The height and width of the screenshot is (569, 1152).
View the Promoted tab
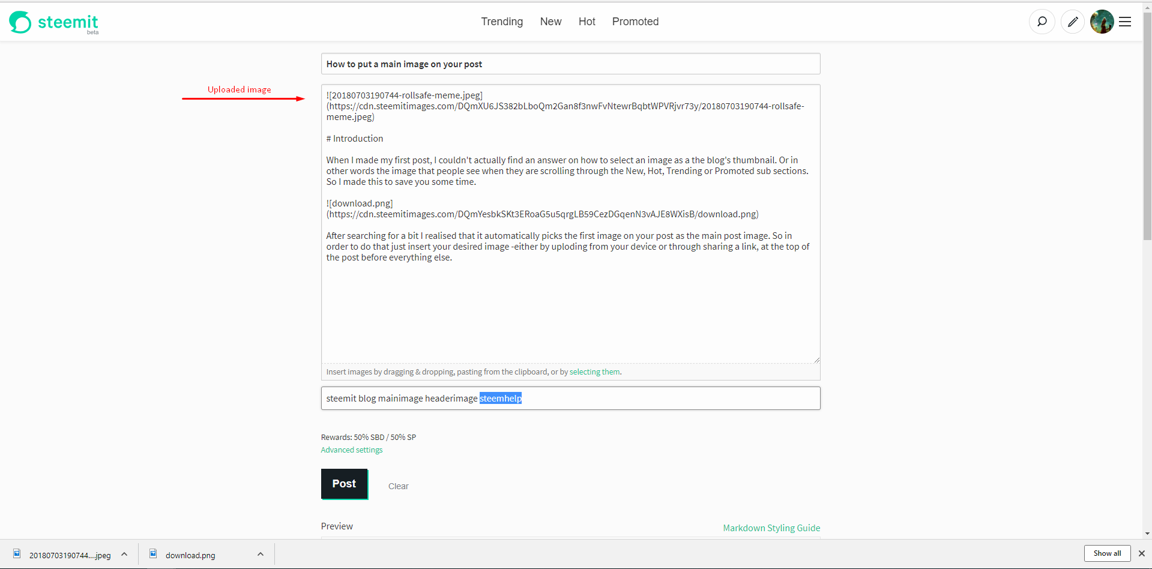635,22
